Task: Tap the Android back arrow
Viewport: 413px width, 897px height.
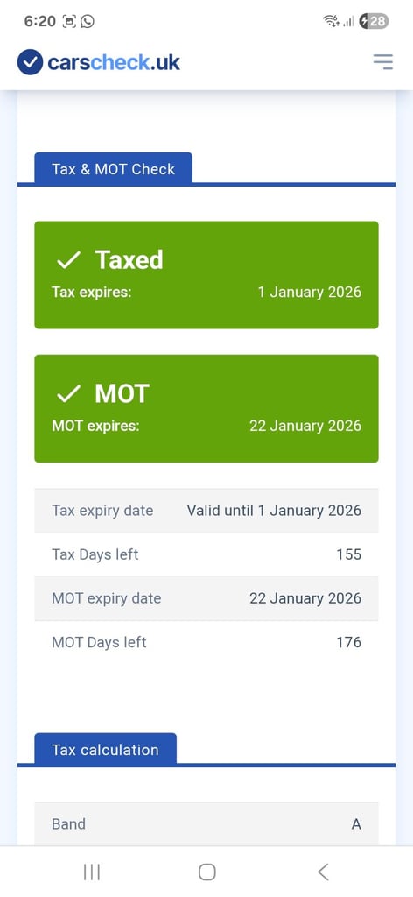Action: pos(323,872)
